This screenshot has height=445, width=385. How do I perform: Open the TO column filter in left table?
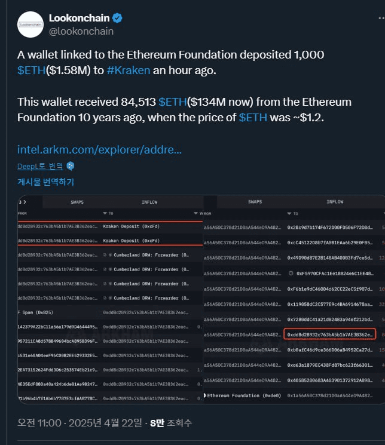[106, 213]
